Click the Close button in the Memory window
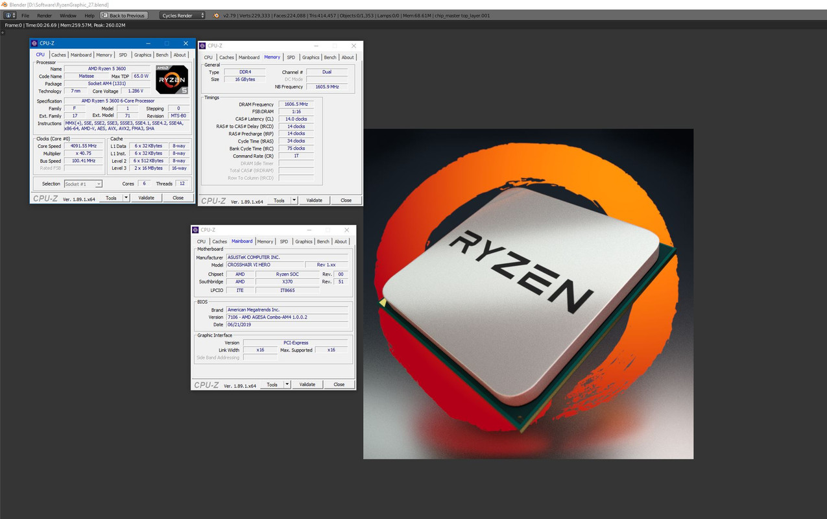Screen dimensions: 827x519 [346, 200]
